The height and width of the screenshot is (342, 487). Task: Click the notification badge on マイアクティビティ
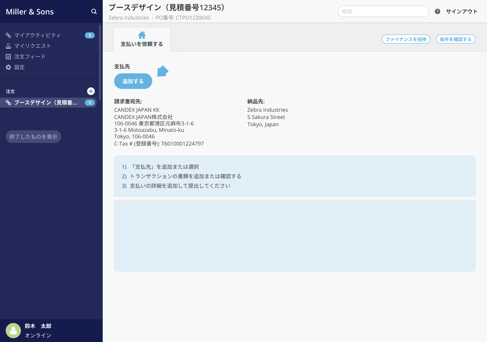(x=89, y=35)
